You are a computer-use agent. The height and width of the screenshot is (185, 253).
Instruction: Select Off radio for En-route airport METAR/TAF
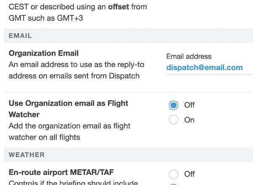(x=173, y=174)
